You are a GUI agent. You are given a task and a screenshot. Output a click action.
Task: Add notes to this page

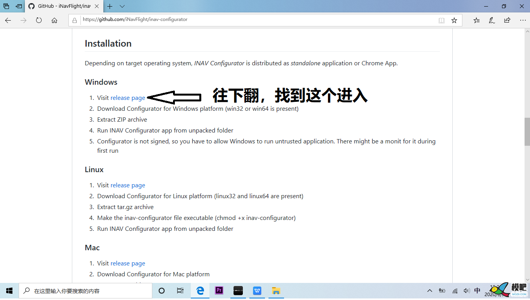pos(492,20)
